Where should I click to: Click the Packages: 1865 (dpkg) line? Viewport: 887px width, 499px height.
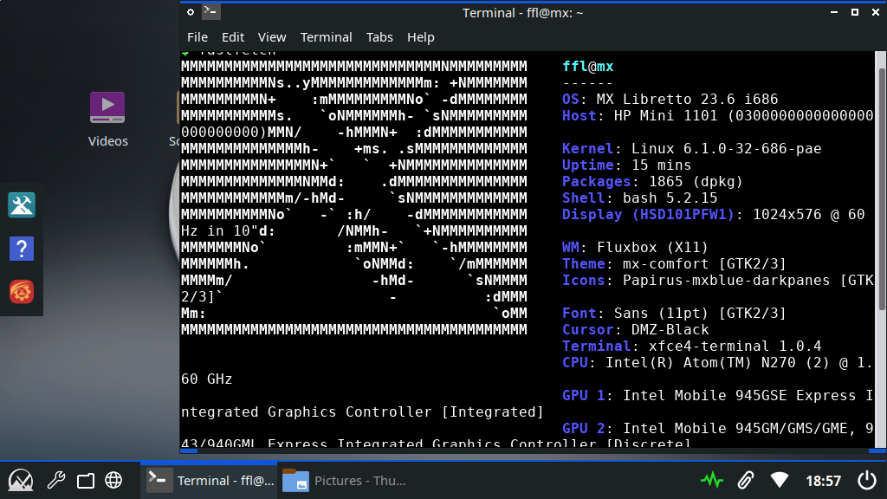pyautogui.click(x=652, y=181)
